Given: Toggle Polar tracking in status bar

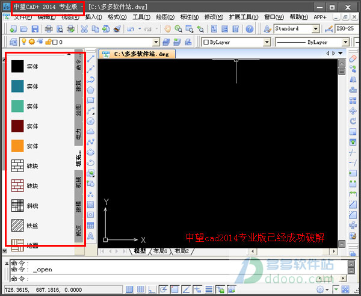Looking at the screenshot, I should [163, 289].
